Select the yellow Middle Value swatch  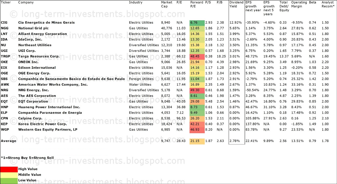click(x=9, y=175)
